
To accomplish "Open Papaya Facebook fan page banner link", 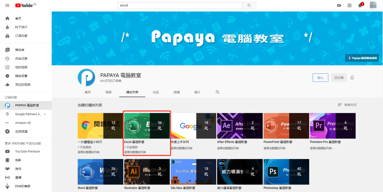I will pyautogui.click(x=362, y=58).
